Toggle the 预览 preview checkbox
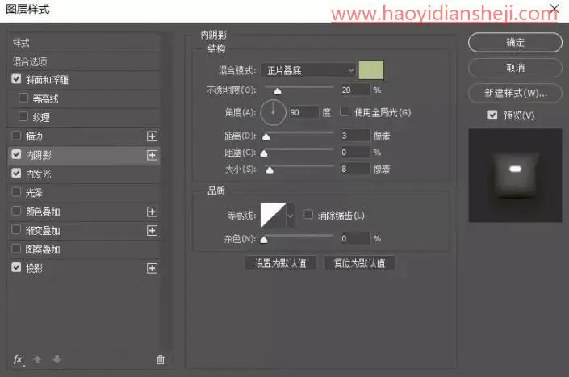Screen dimensions: 569x377 pos(492,115)
